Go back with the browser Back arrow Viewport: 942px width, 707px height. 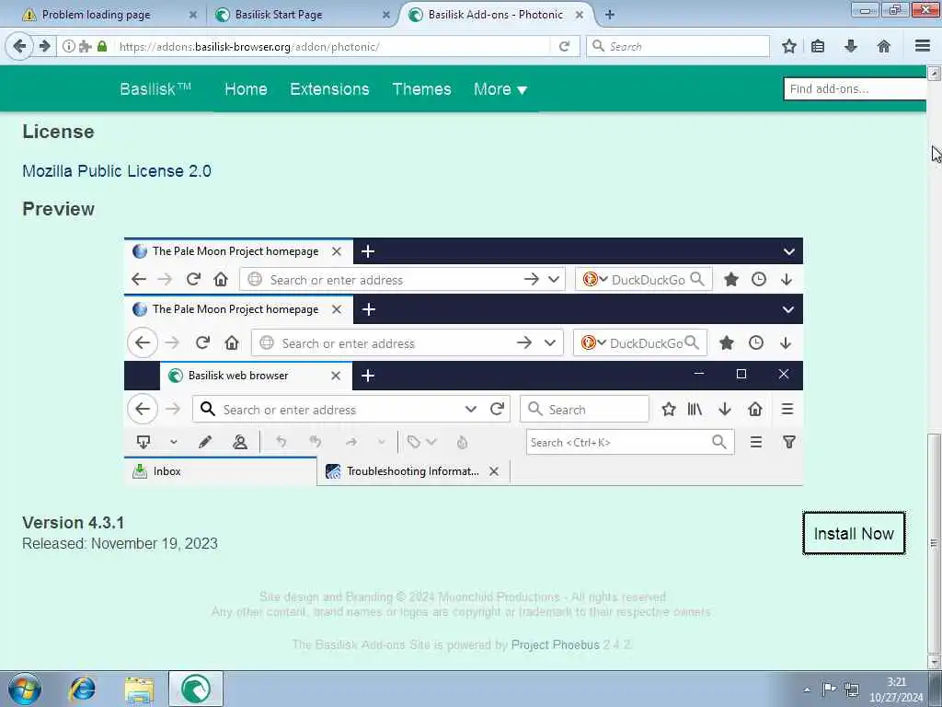pyautogui.click(x=20, y=46)
